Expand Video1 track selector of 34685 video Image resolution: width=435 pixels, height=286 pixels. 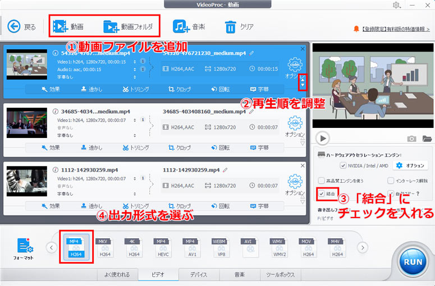coord(135,120)
